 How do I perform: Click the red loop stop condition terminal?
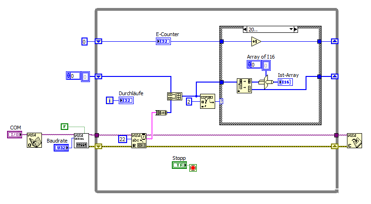[193, 168]
